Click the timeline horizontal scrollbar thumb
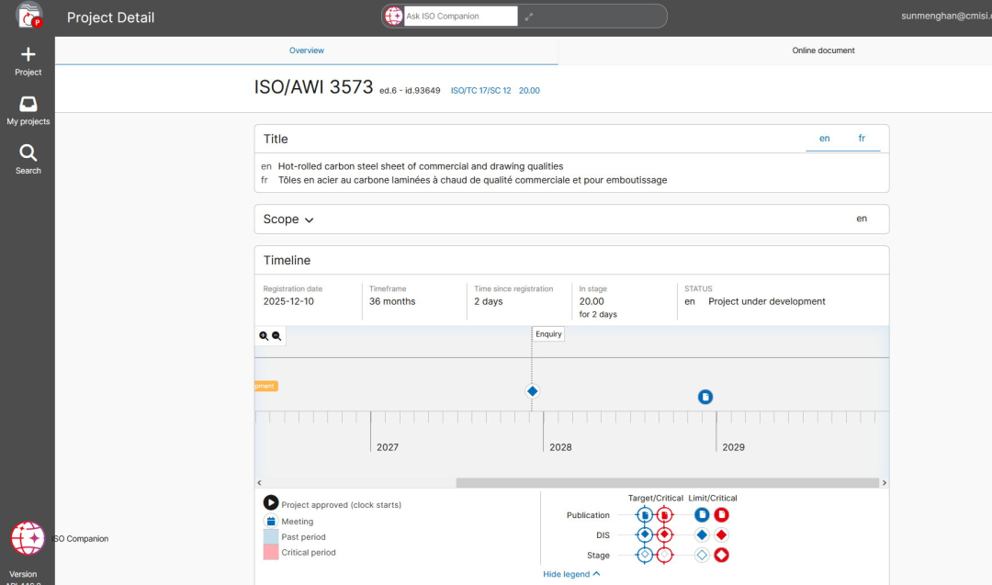 [668, 482]
